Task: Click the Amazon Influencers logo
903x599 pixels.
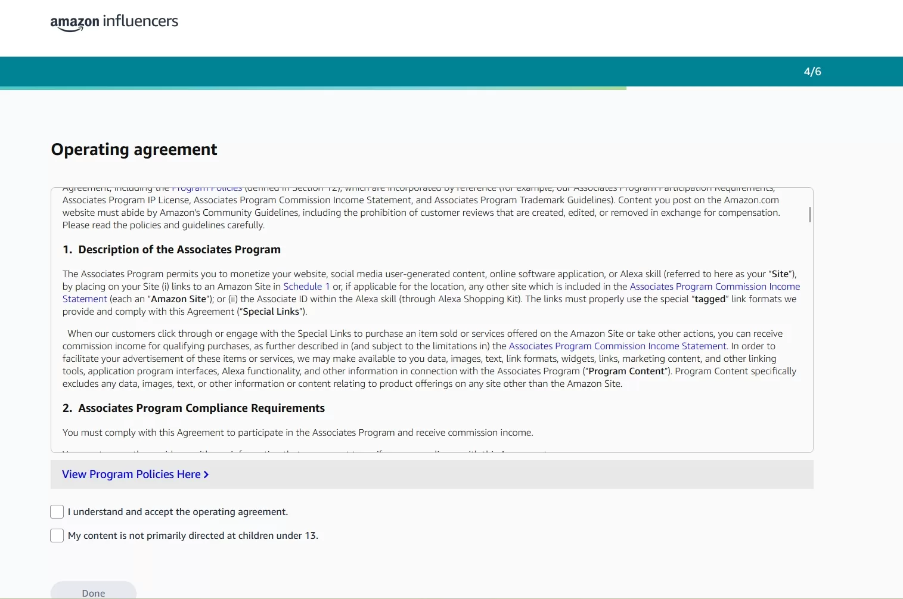Action: 114,22
